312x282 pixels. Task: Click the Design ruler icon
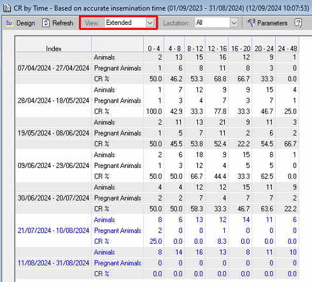(10, 23)
